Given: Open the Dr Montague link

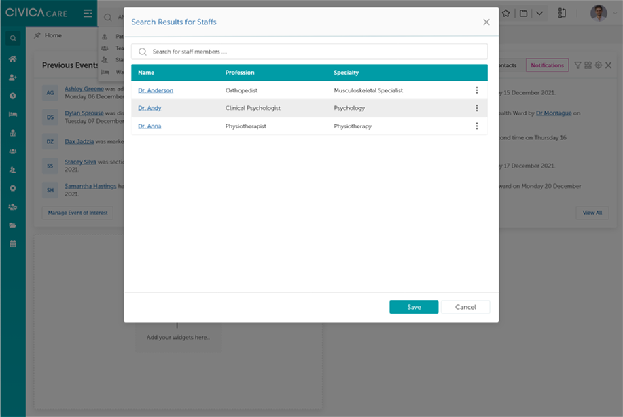Looking at the screenshot, I should point(554,113).
